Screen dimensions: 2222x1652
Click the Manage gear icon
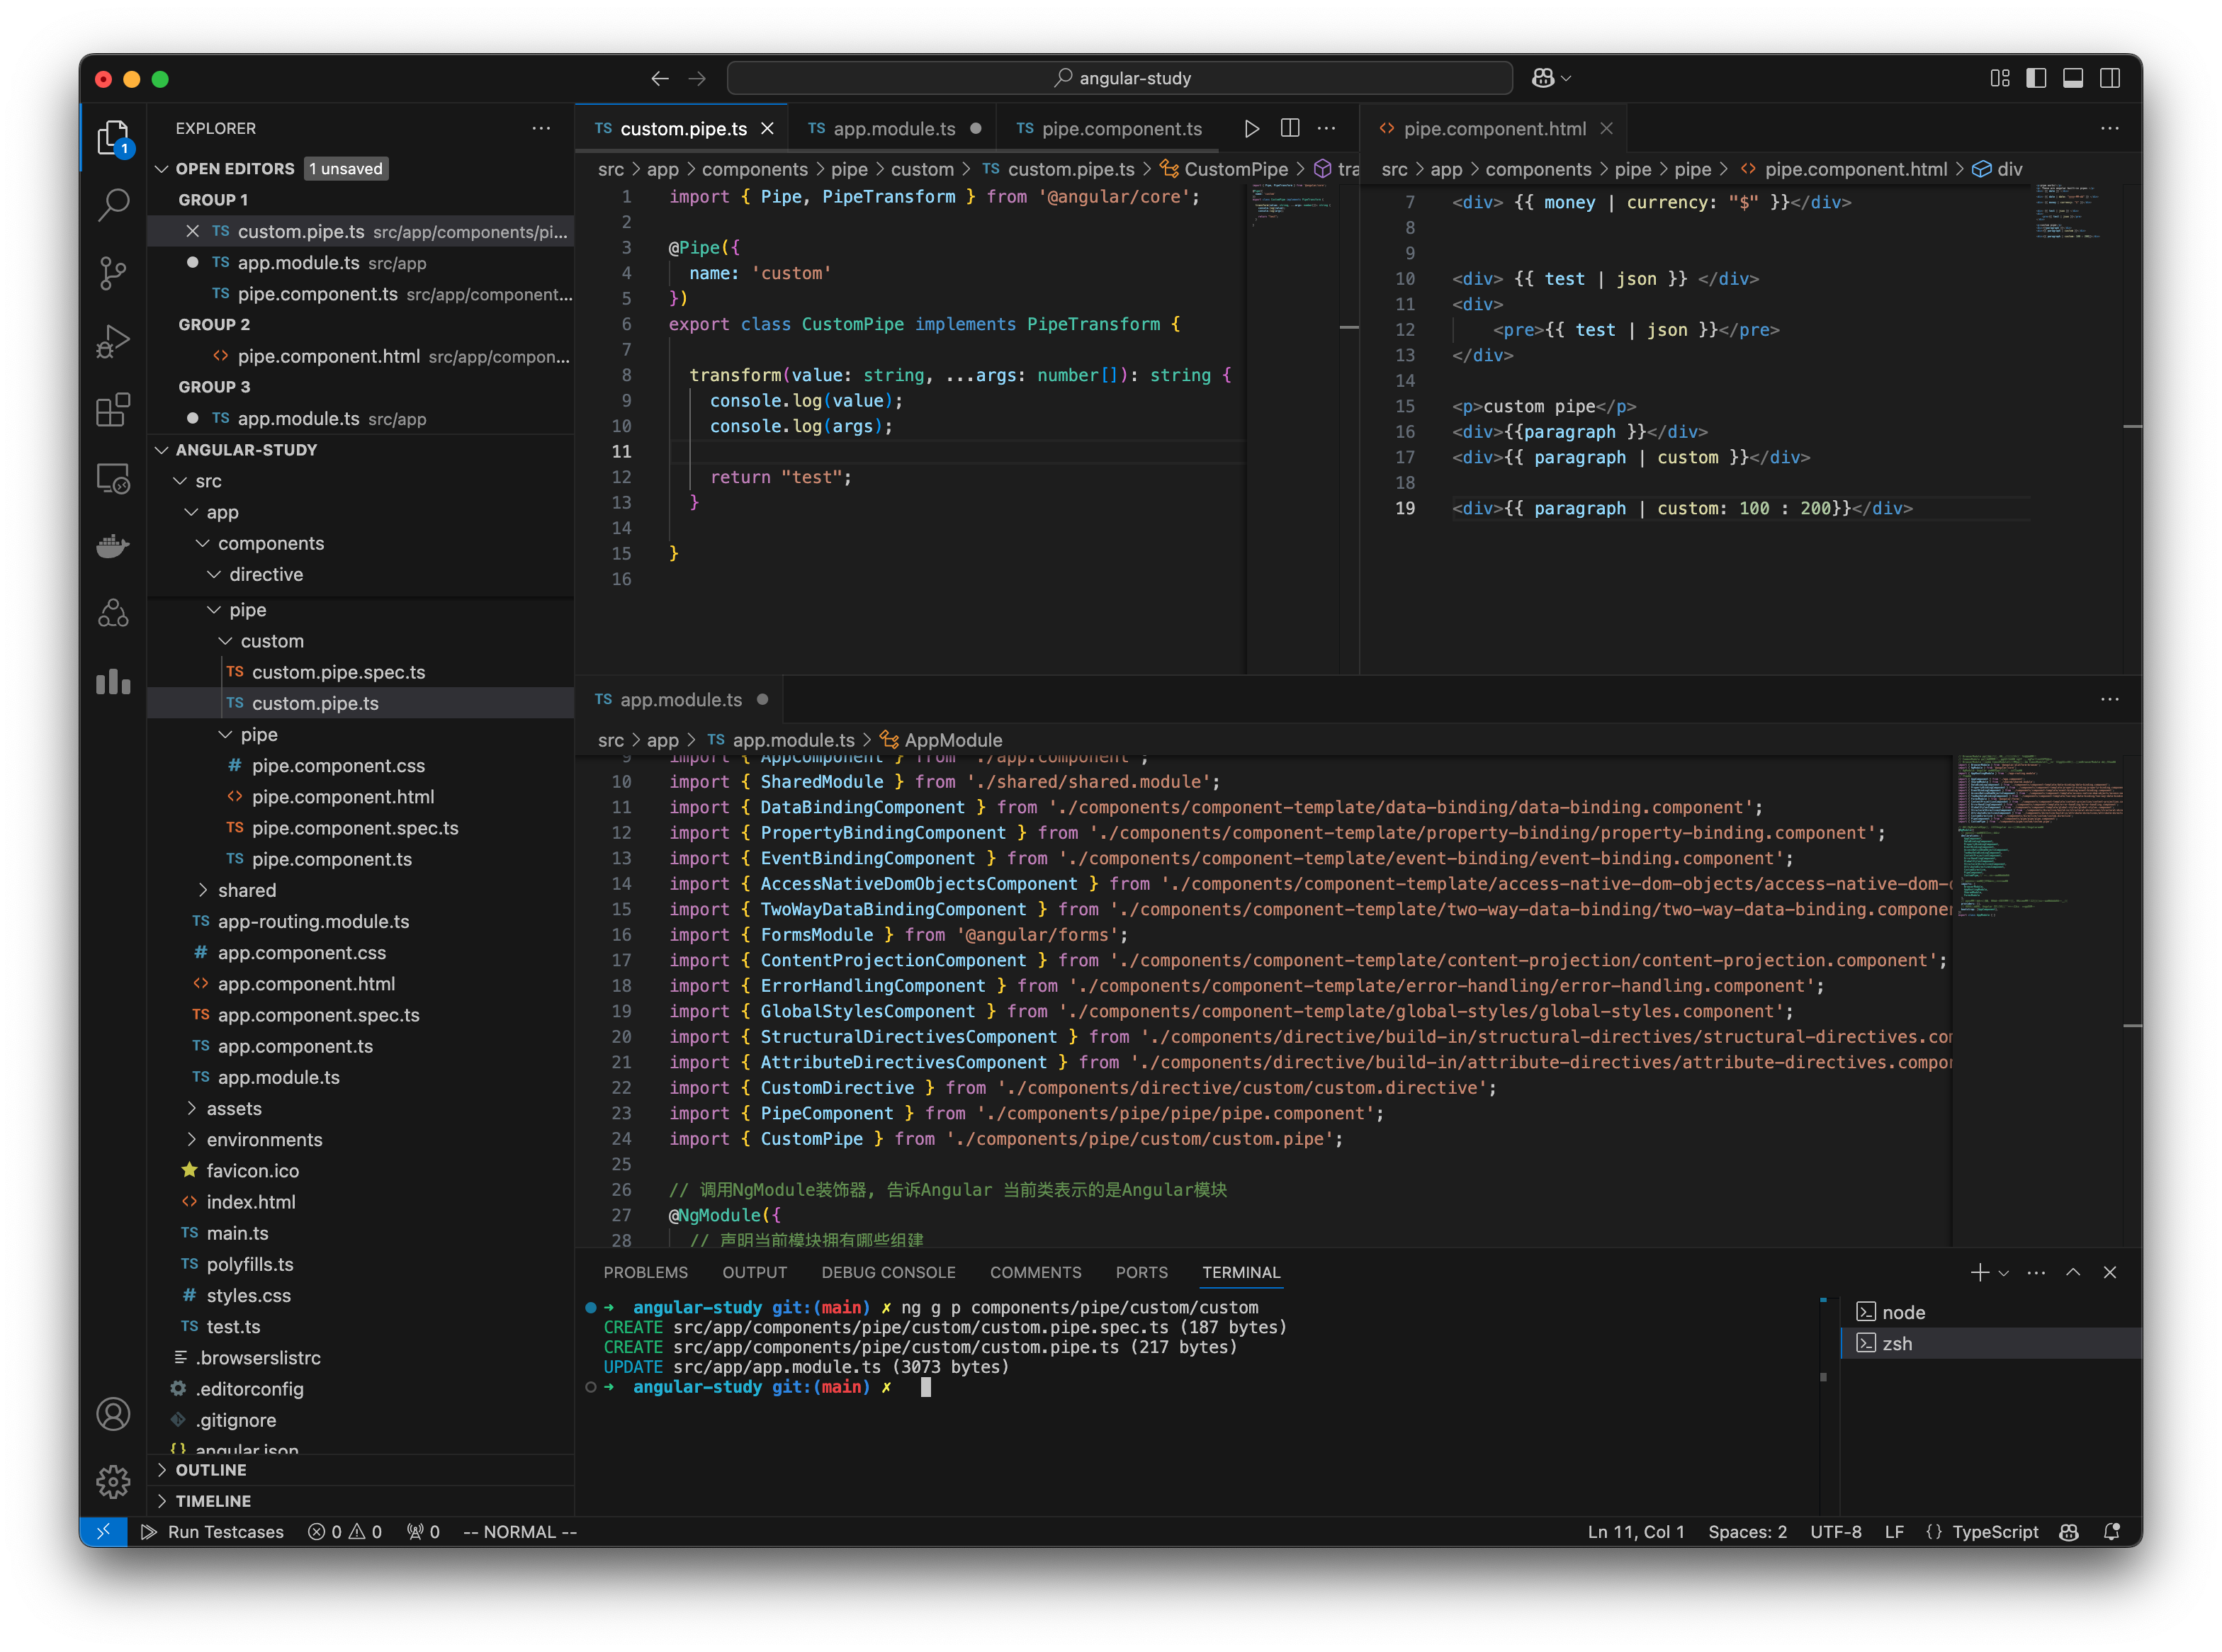[113, 1483]
